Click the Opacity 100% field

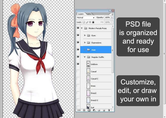tap(107, 17)
